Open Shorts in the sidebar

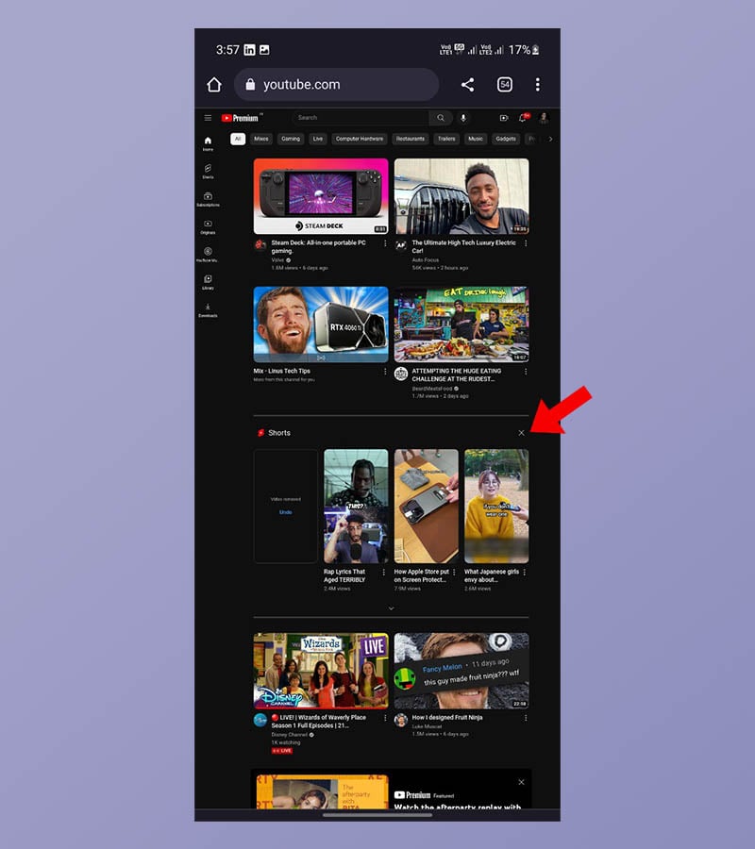click(x=208, y=171)
